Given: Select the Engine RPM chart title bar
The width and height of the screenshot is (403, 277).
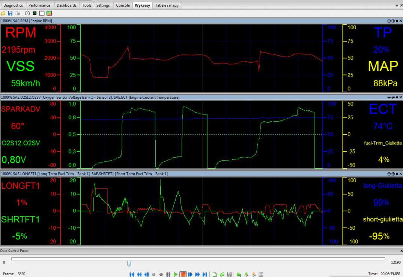Looking at the screenshot, I should click(x=201, y=21).
